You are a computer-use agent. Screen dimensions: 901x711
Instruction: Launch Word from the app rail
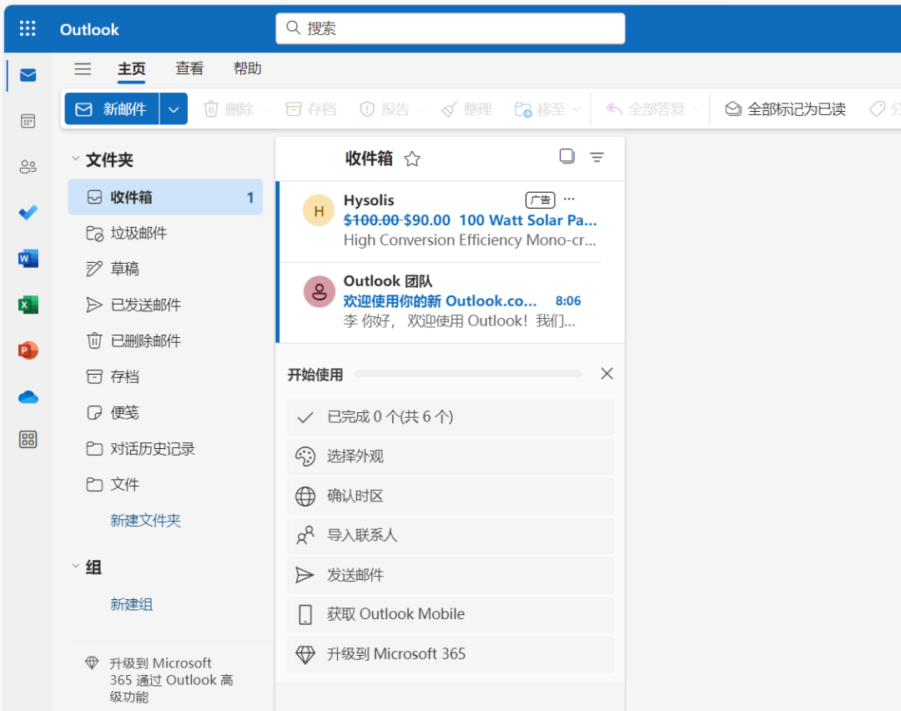(x=28, y=259)
